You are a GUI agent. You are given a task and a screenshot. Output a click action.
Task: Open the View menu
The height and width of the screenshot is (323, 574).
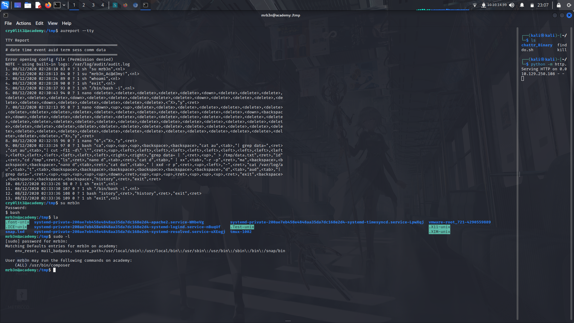tap(52, 23)
